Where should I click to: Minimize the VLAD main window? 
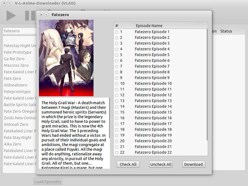pyautogui.click(x=9, y=3)
